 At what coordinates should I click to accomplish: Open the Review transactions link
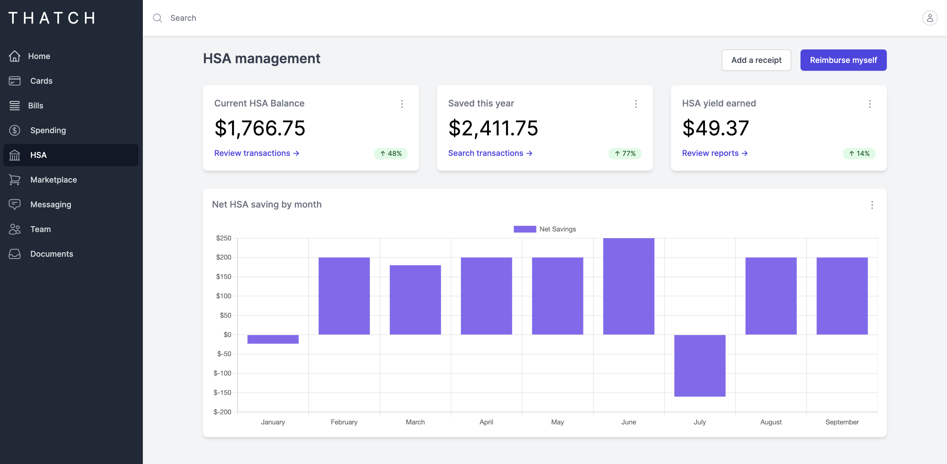coord(257,153)
